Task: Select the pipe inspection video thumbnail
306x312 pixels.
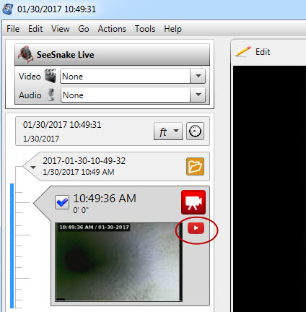Action: tap(118, 262)
